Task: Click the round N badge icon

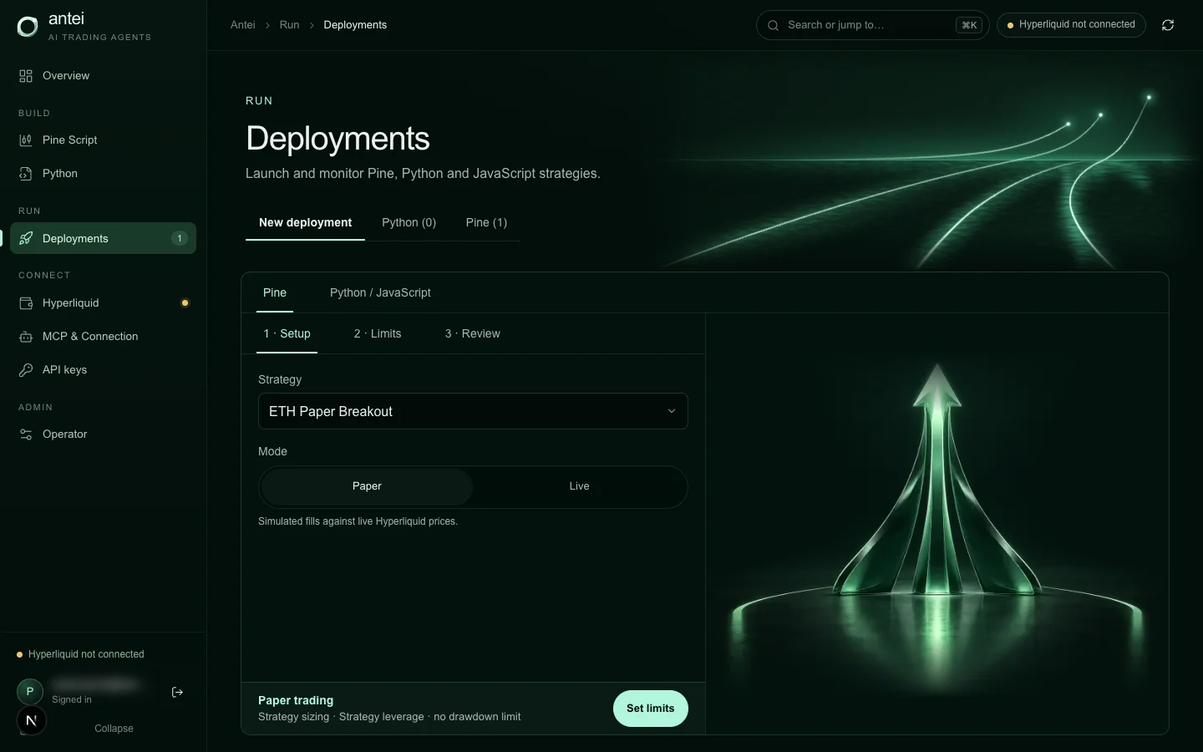Action: (32, 720)
